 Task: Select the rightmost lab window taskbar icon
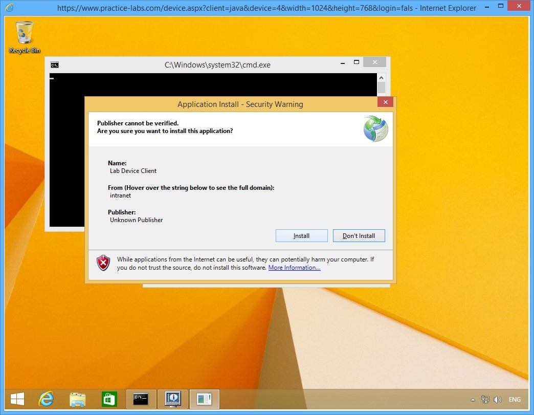[x=204, y=399]
